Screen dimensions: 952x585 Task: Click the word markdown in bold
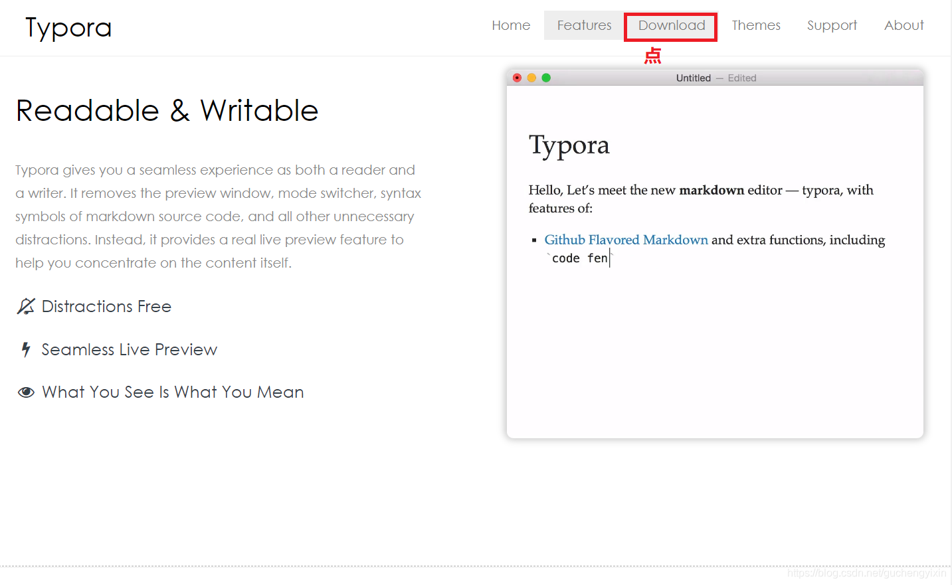click(712, 190)
